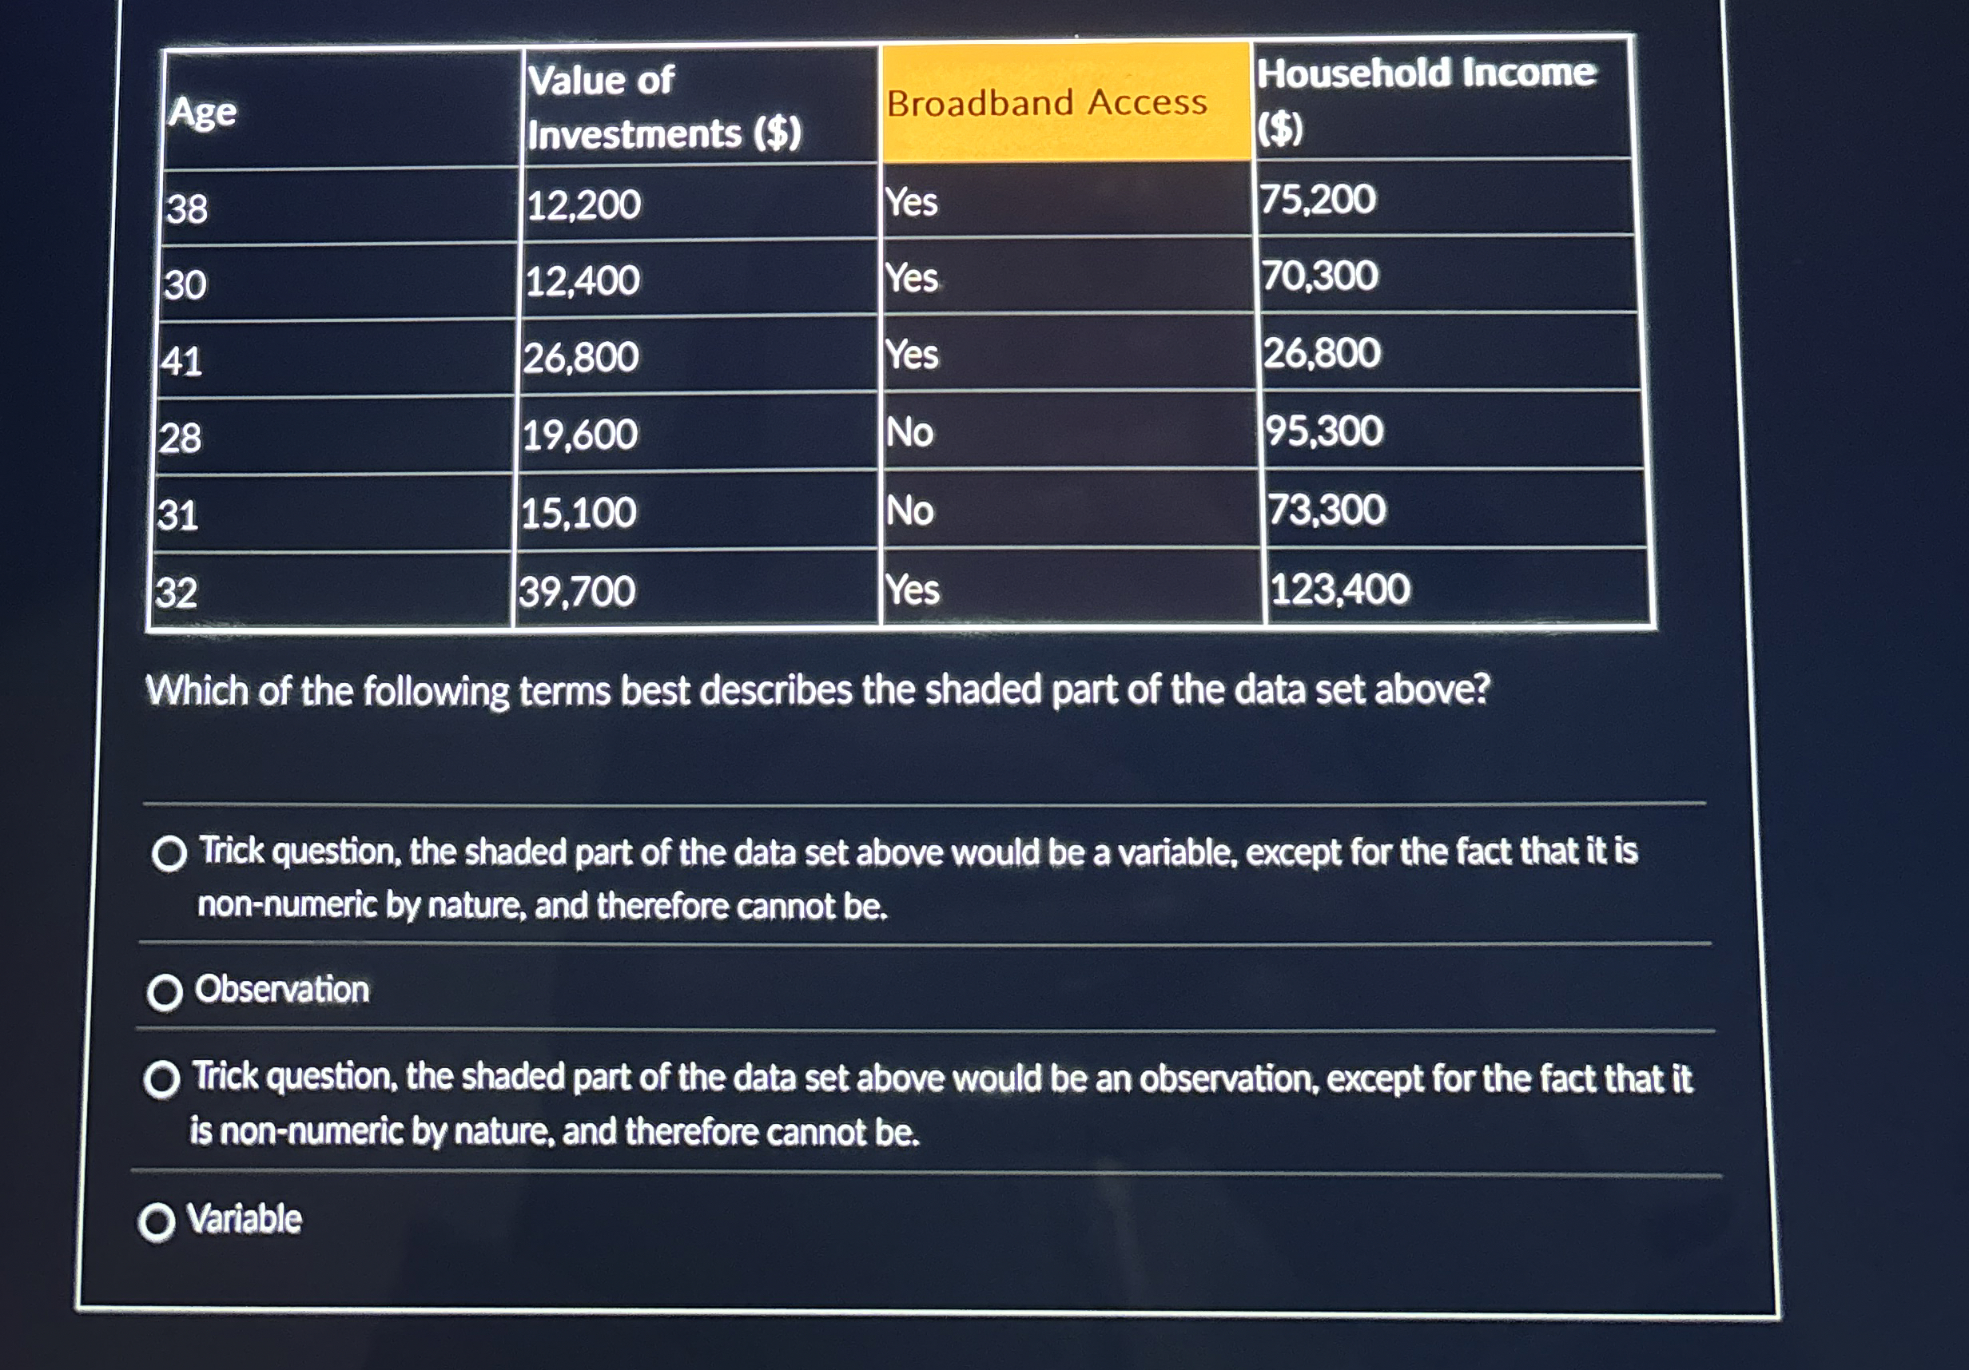Viewport: 1969px width, 1370px height.
Task: Click the 'Observation' answer label text
Action: [282, 989]
